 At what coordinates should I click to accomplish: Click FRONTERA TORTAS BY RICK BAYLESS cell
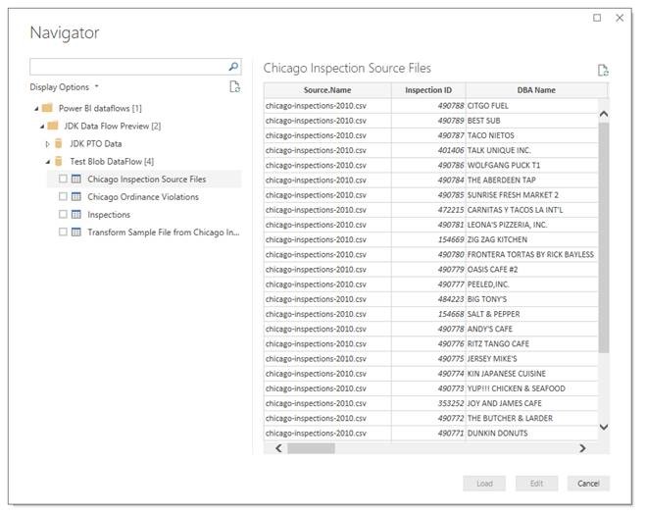click(532, 254)
